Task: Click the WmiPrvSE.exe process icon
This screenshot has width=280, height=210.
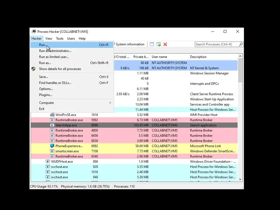Action: pyautogui.click(x=52, y=115)
